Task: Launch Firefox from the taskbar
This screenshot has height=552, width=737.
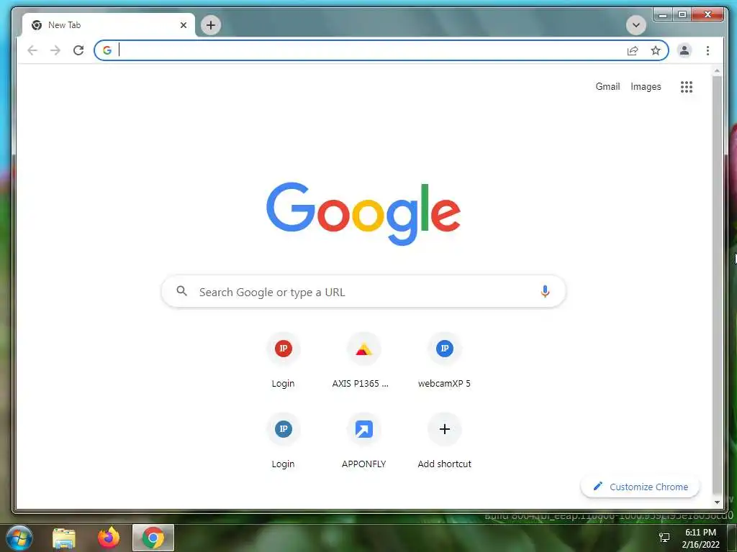Action: (109, 538)
